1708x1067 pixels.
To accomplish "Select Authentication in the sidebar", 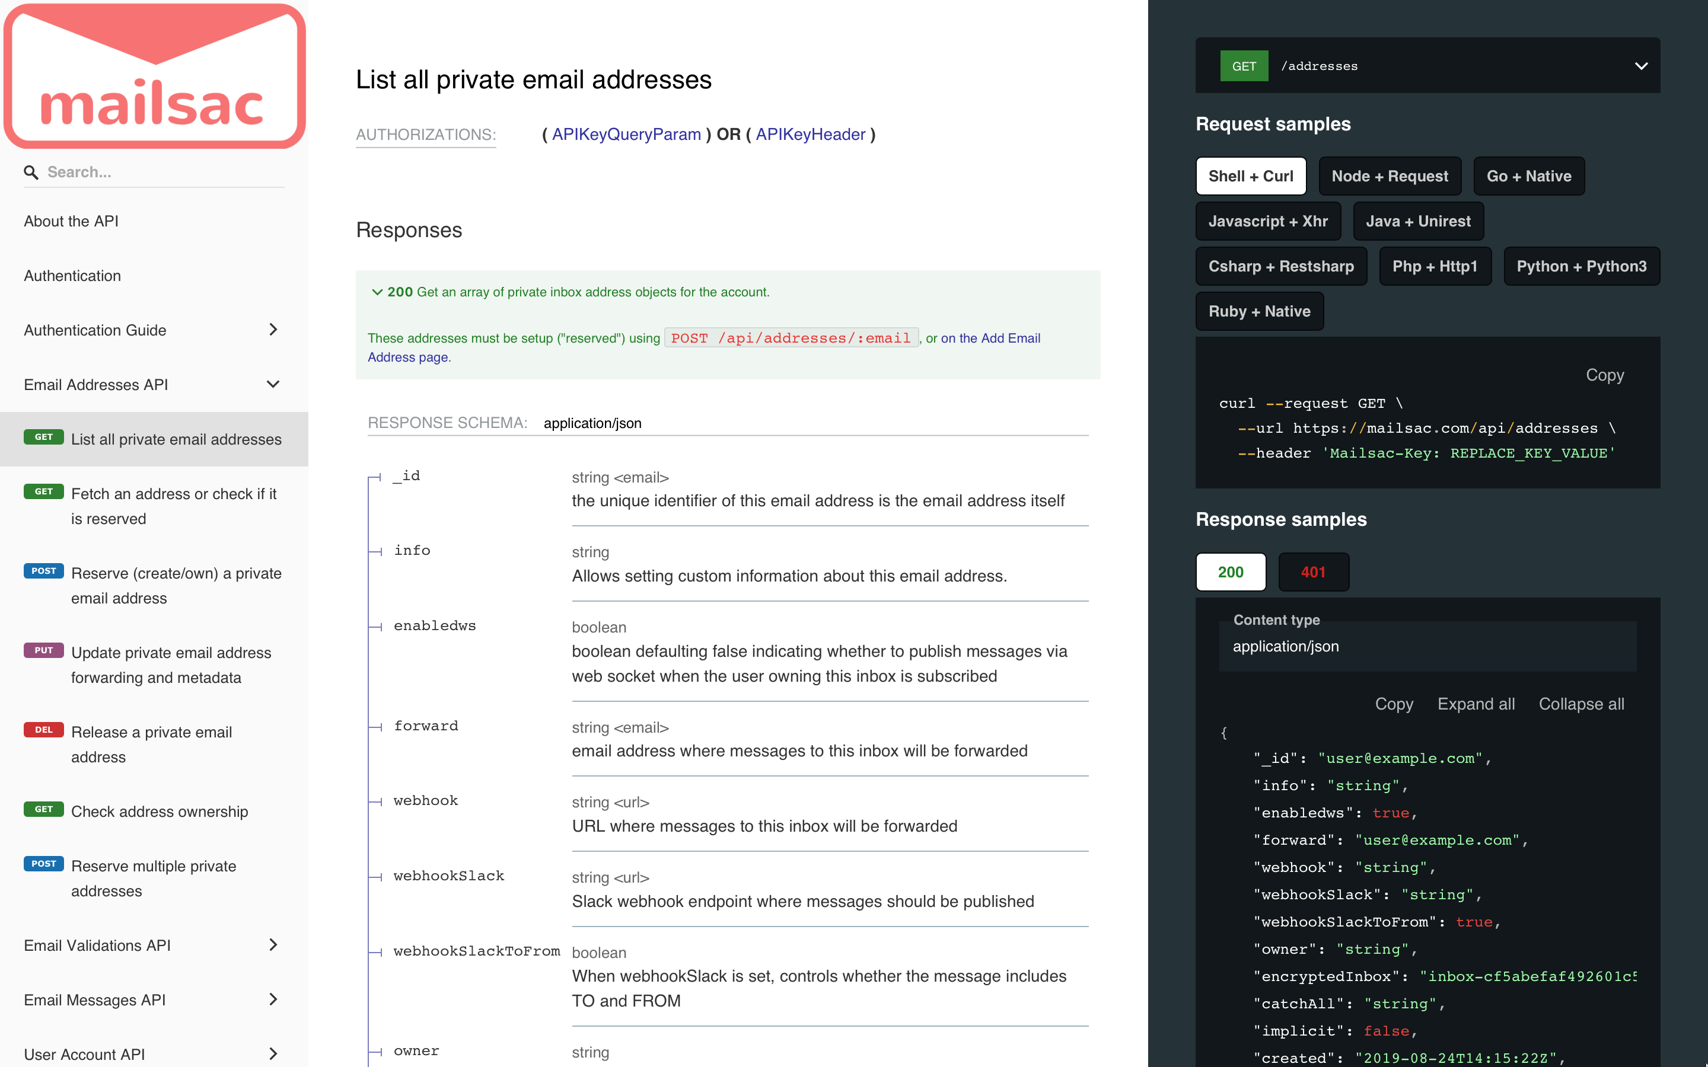I will [x=71, y=275].
